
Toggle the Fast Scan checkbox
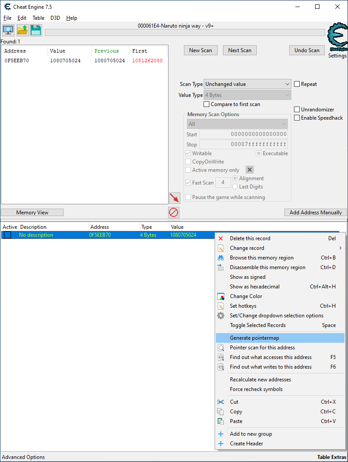[188, 183]
